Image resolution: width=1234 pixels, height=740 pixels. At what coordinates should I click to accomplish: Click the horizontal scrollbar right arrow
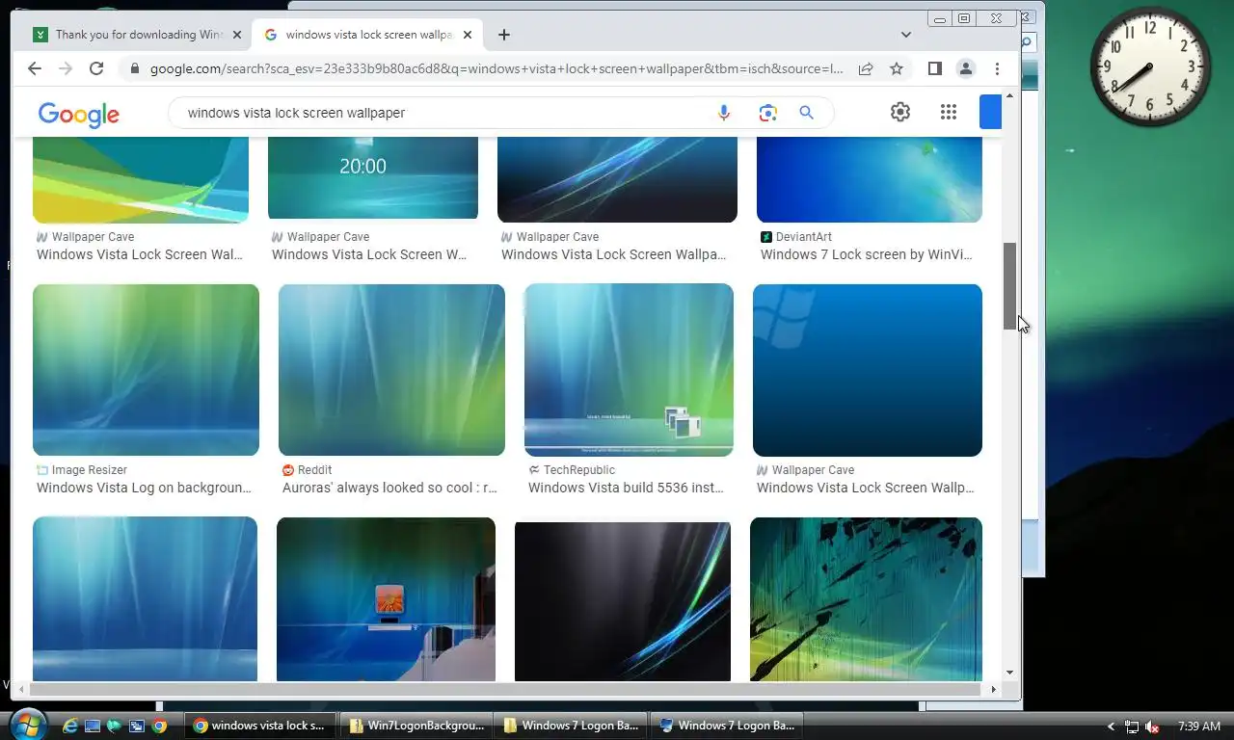[994, 689]
